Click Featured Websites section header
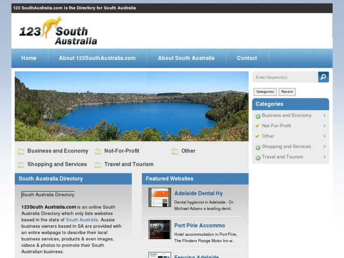This screenshot has width=344, height=258. point(195,179)
